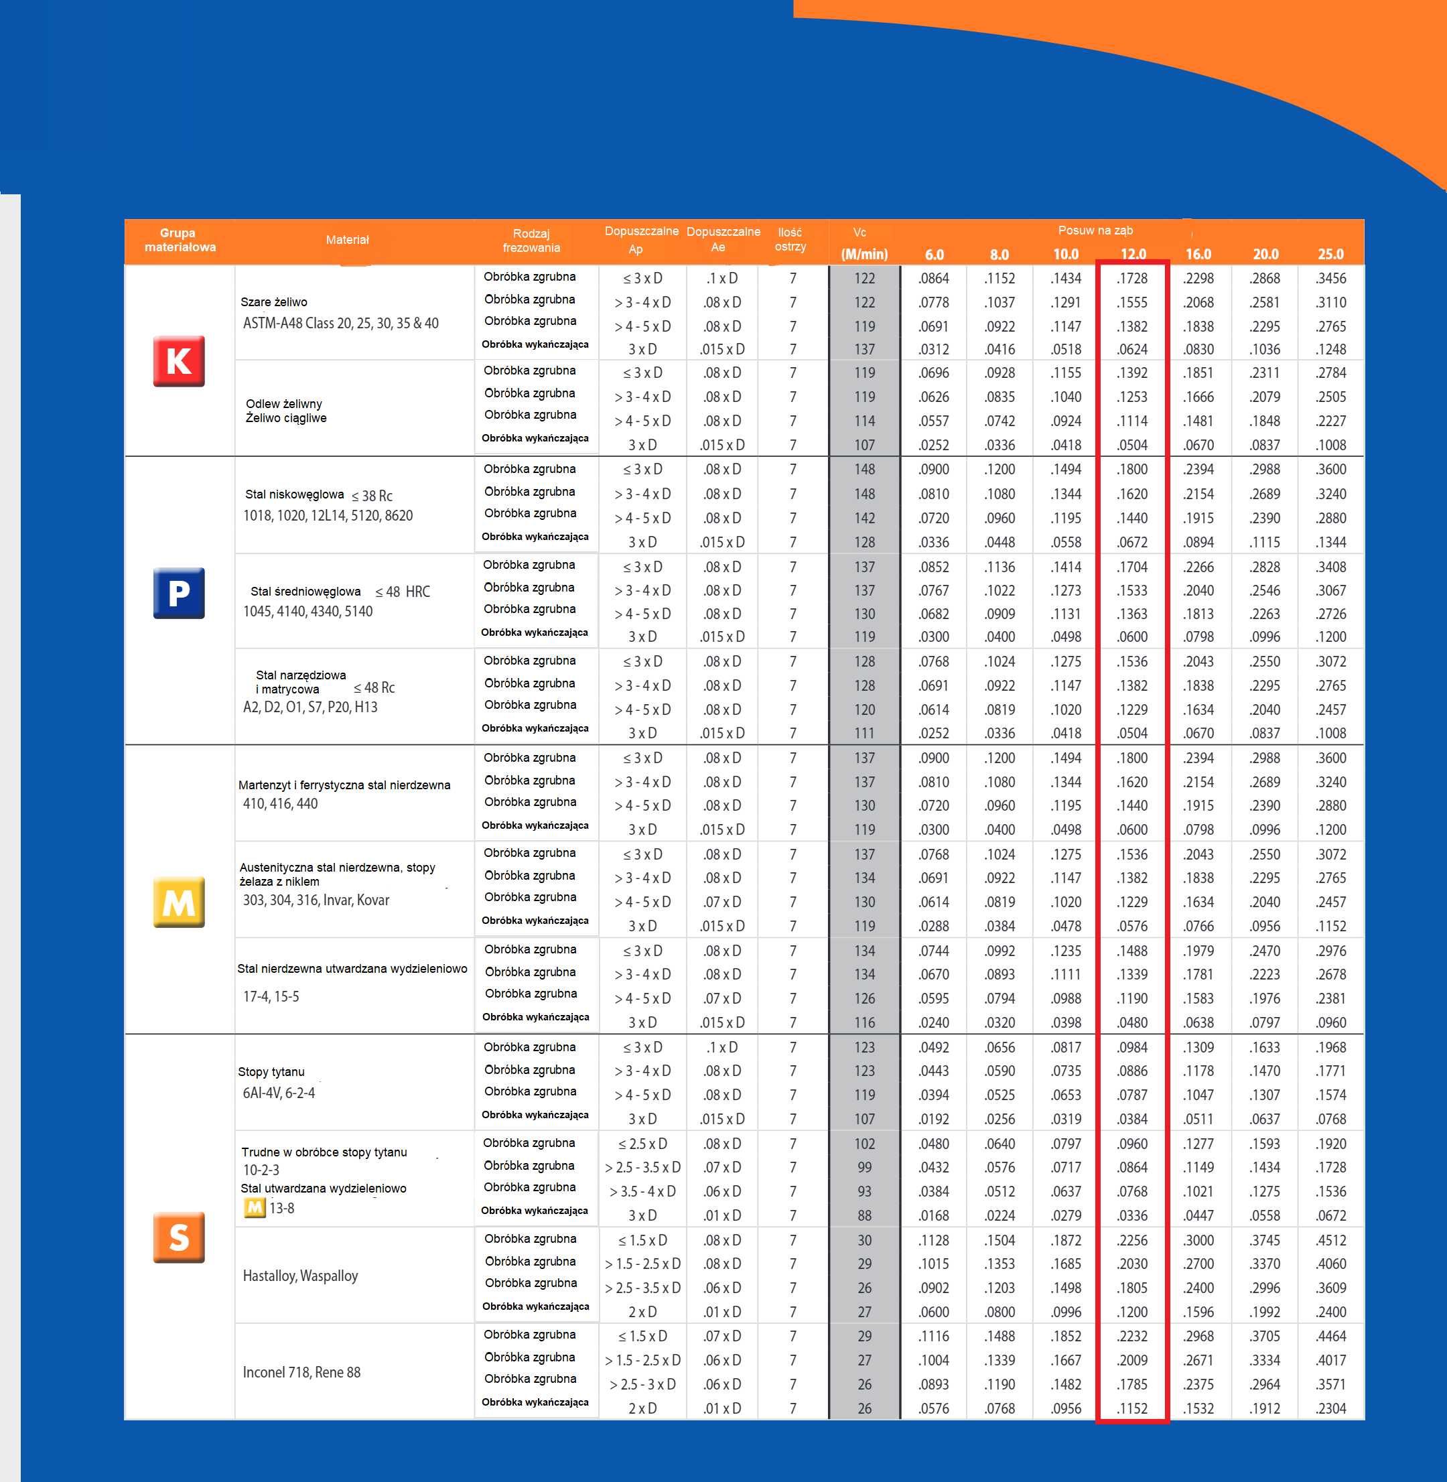The width and height of the screenshot is (1447, 1482).
Task: Click the 'Stal narzędziowa' label
Action: pyautogui.click(x=301, y=675)
